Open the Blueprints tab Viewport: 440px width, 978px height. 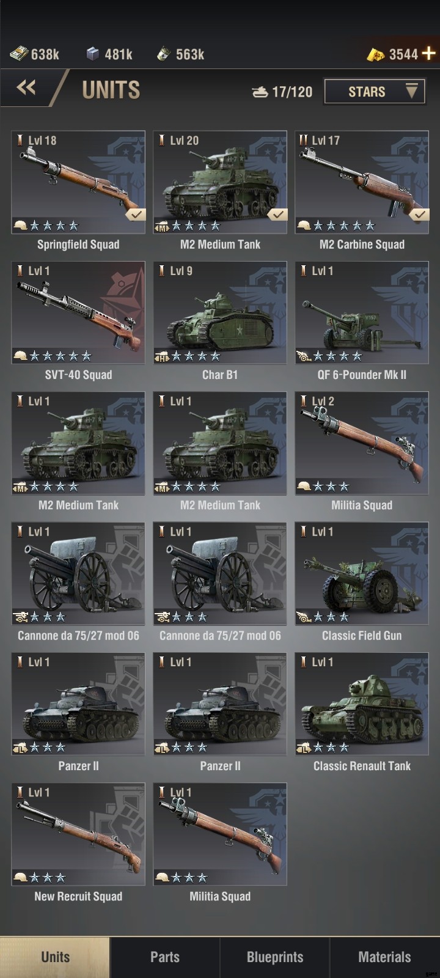[275, 957]
